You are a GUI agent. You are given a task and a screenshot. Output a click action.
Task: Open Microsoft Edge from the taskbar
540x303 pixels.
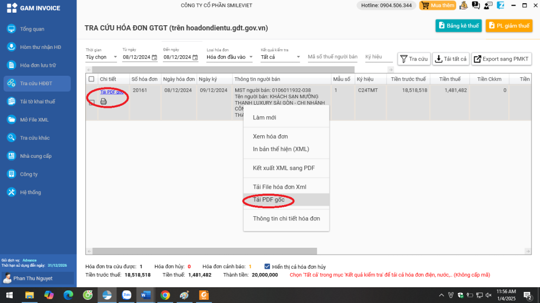point(68,296)
